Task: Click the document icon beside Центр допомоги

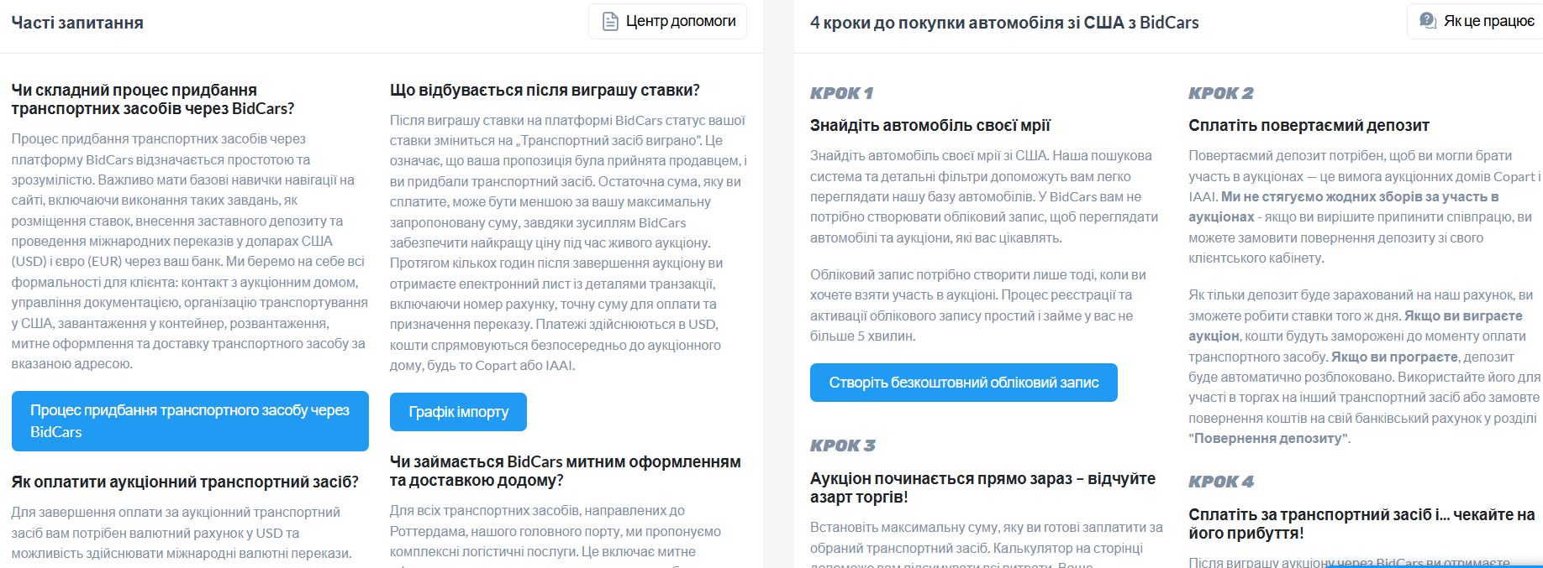Action: tap(610, 22)
